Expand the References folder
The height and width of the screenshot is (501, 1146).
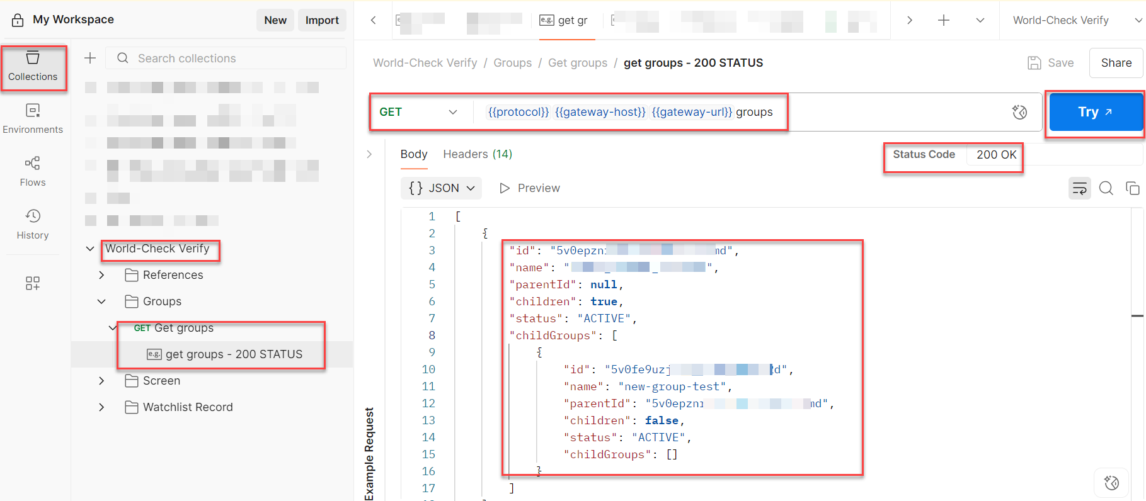coord(101,275)
